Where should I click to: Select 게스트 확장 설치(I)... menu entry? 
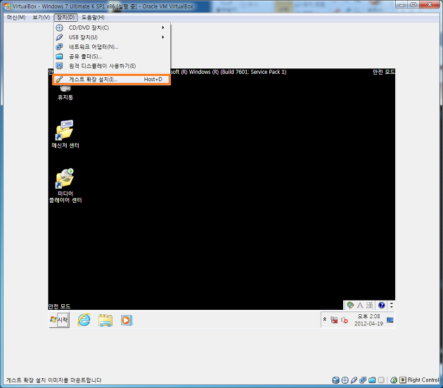(x=112, y=80)
